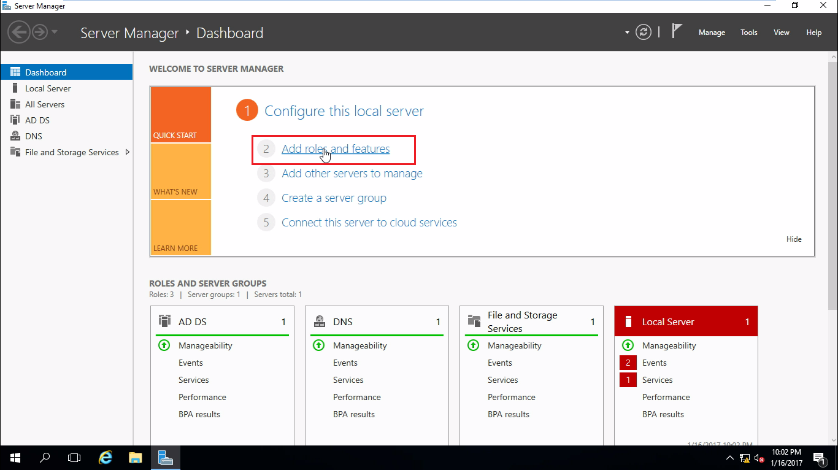
Task: Open the Notifications flag icon
Action: pyautogui.click(x=677, y=31)
